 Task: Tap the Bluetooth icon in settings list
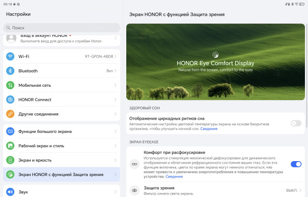10,71
